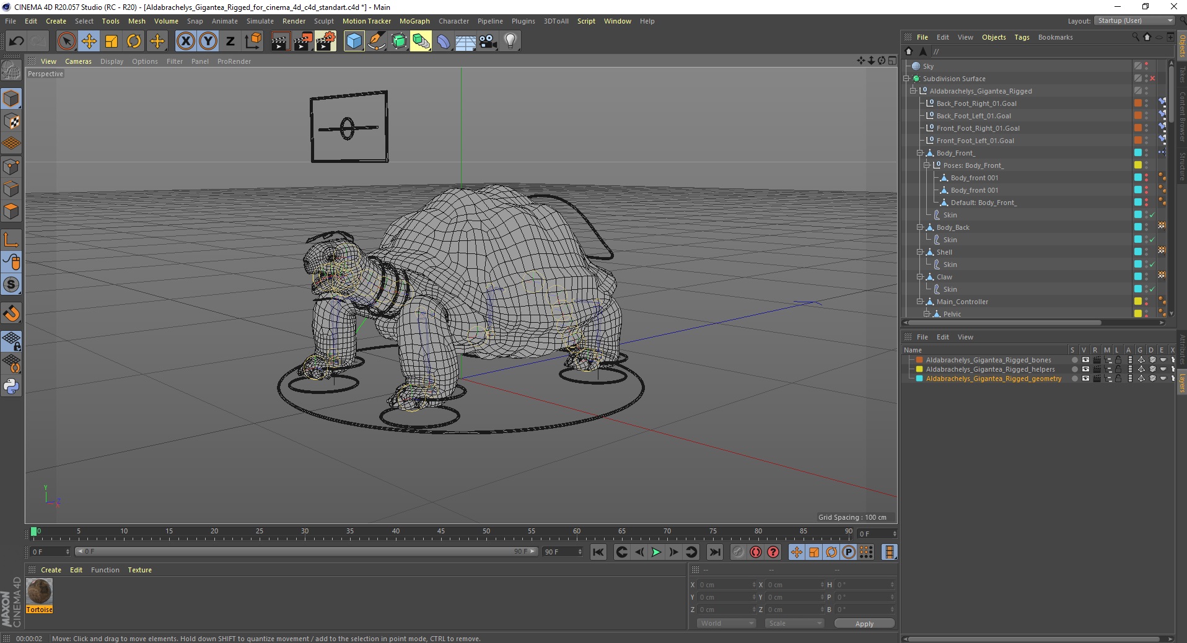Add a light object

[510, 42]
